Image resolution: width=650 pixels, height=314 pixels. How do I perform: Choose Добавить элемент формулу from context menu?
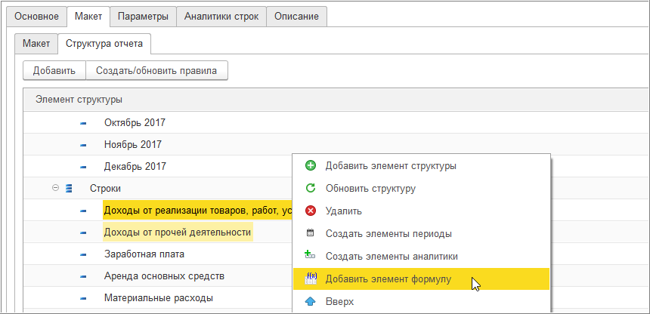(x=388, y=279)
